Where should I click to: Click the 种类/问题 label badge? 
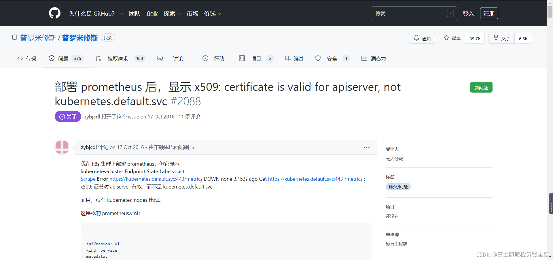398,186
